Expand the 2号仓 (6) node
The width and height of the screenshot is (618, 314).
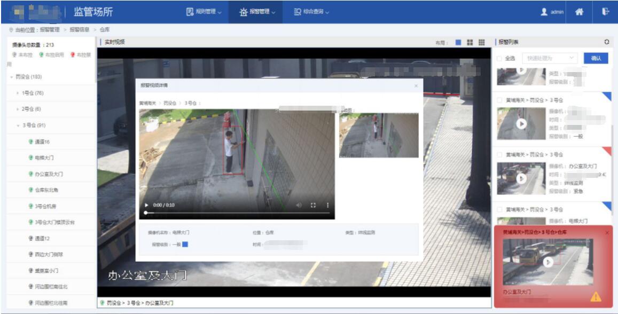pyautogui.click(x=17, y=109)
